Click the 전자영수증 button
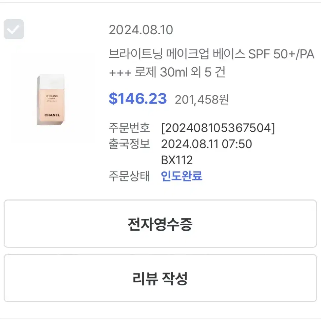321x321 pixels. click(160, 224)
